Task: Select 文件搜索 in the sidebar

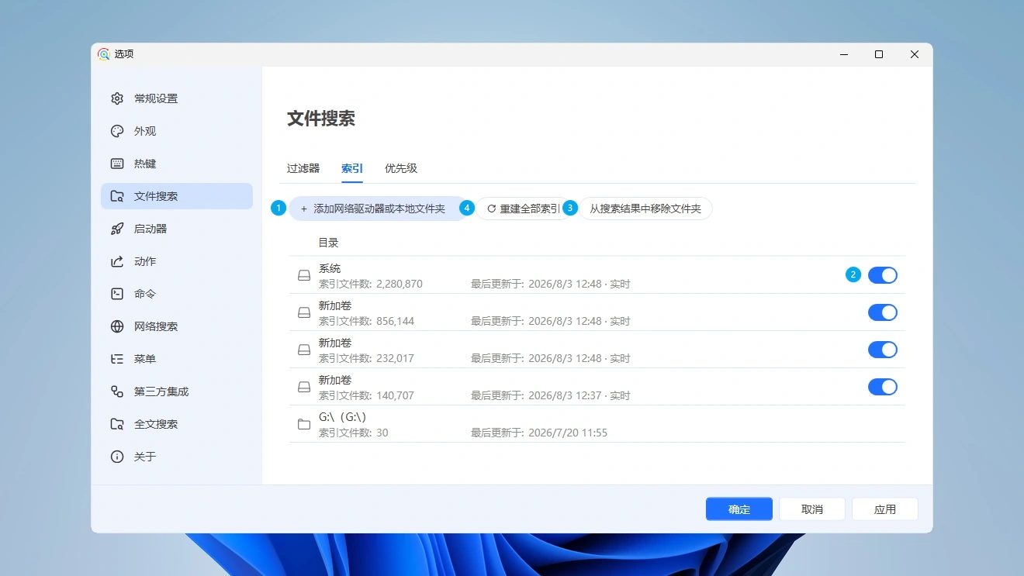Action: (177, 196)
